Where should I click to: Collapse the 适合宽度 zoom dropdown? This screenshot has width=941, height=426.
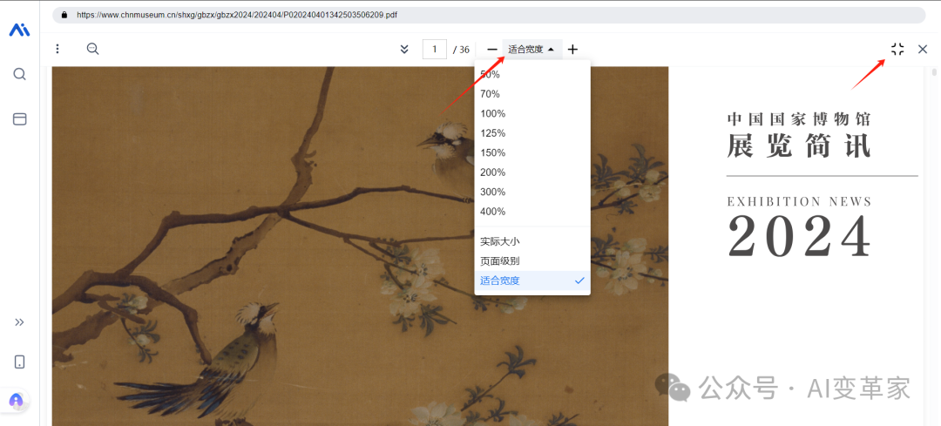coord(531,49)
